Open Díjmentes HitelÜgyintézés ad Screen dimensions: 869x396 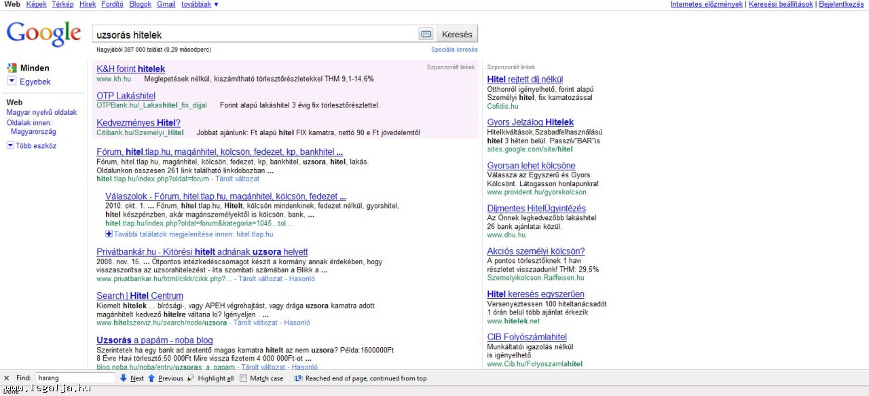[536, 209]
